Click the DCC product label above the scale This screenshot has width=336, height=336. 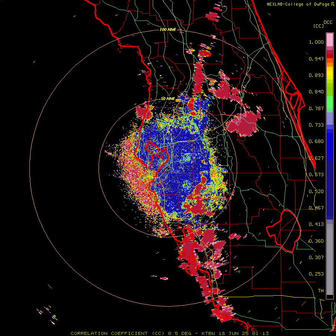(x=328, y=22)
